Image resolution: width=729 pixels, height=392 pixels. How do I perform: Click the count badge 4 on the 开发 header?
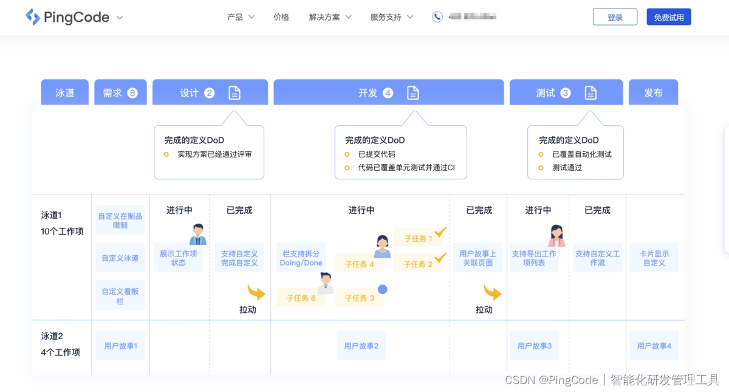pyautogui.click(x=388, y=92)
